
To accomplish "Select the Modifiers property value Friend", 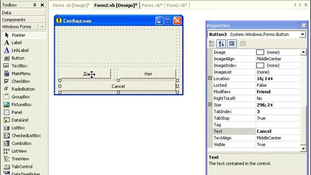I will pyautogui.click(x=277, y=92).
